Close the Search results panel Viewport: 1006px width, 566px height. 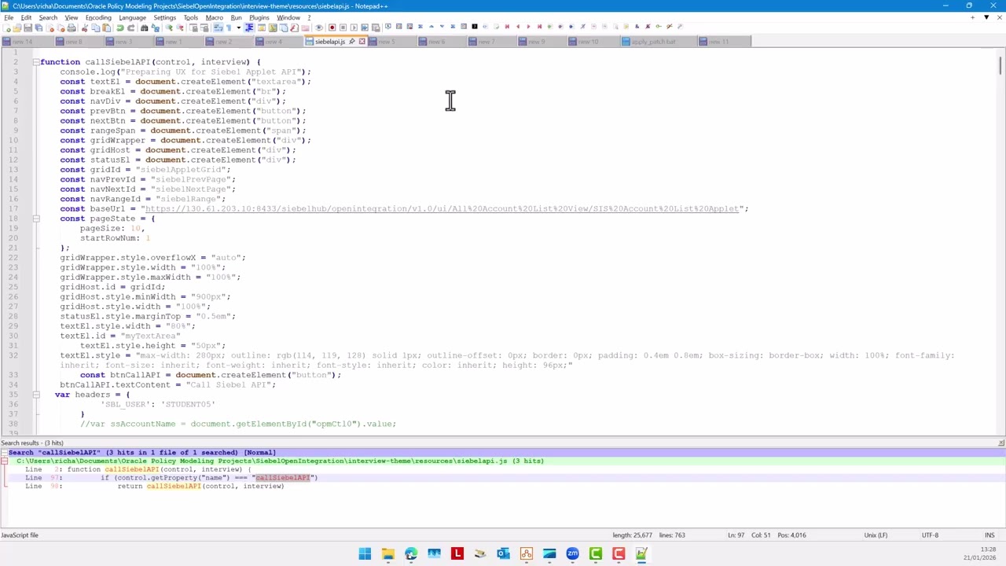[x=1000, y=443]
